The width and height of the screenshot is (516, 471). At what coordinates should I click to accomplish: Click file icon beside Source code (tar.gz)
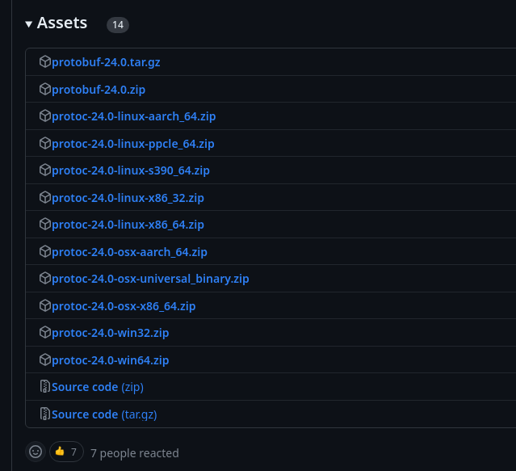[45, 414]
